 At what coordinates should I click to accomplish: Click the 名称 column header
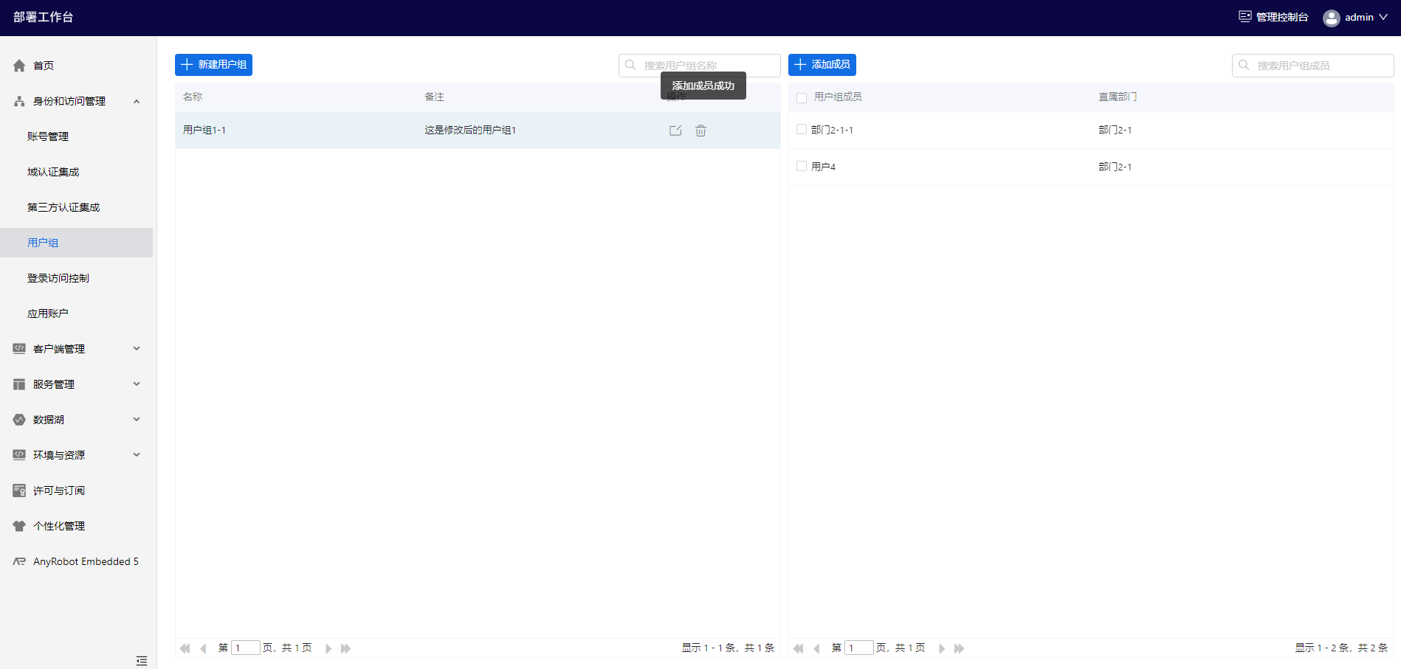193,97
